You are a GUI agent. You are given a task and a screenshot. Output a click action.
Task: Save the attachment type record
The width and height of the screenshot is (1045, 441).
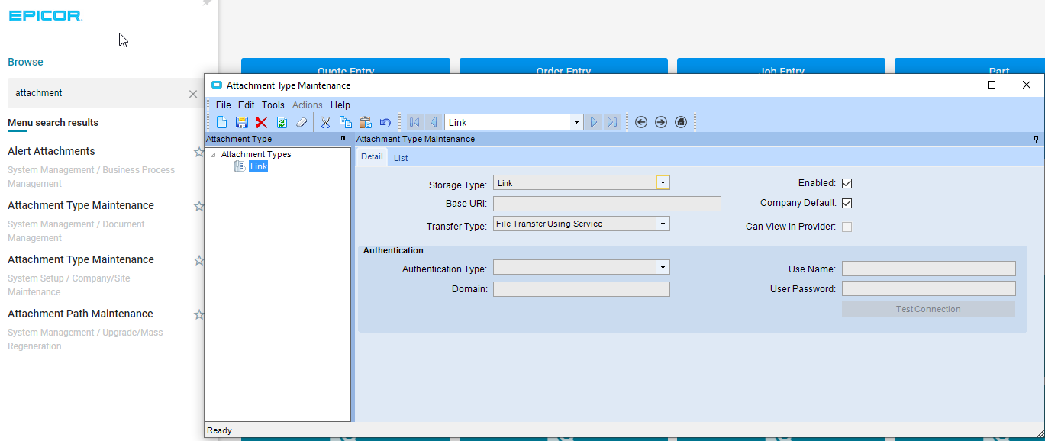[x=241, y=122]
